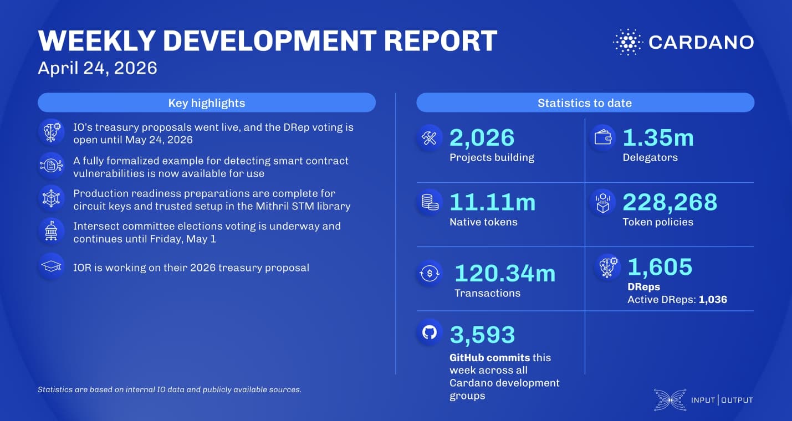Click the cube icon for Token policies
792x421 pixels.
603,202
